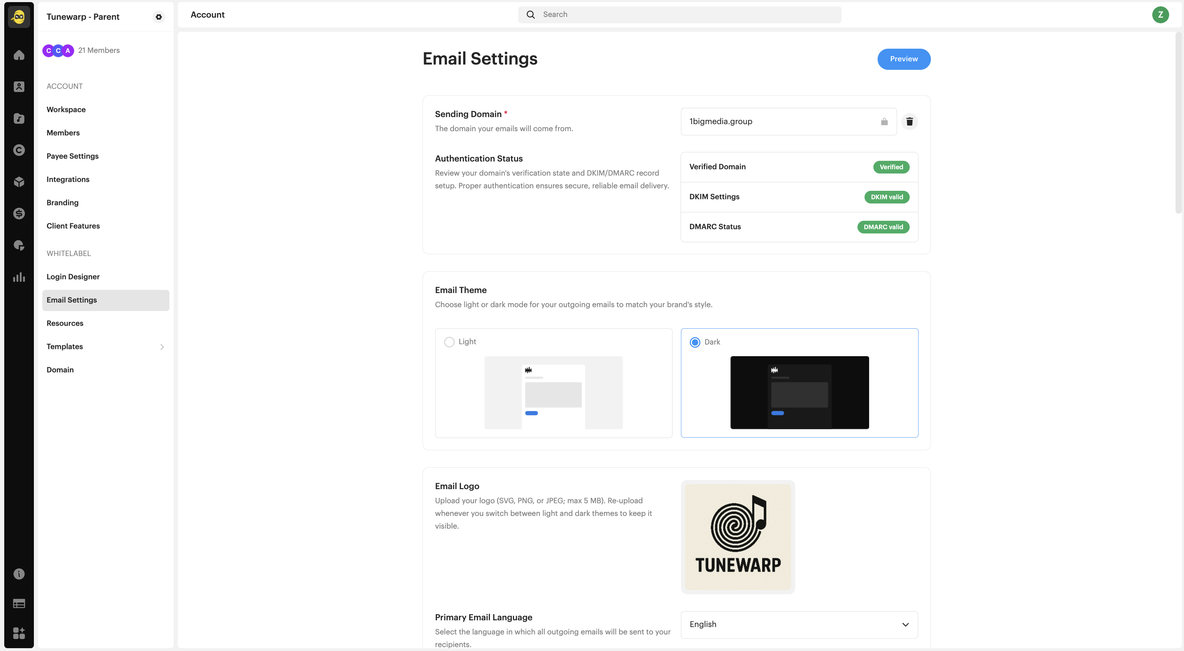Open the 21 Members link
Screen dimensions: 1184x651
(99, 50)
